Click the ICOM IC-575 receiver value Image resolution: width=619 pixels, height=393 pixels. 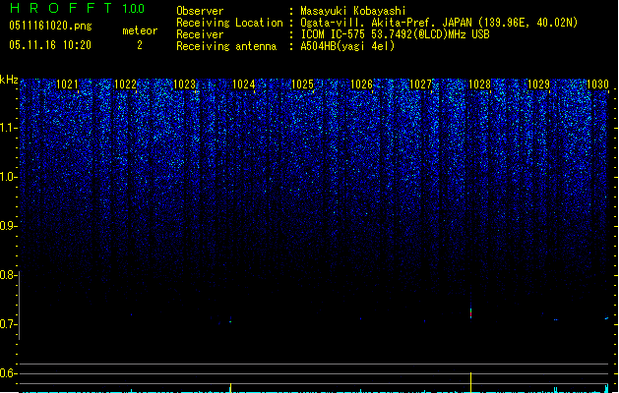(x=395, y=34)
